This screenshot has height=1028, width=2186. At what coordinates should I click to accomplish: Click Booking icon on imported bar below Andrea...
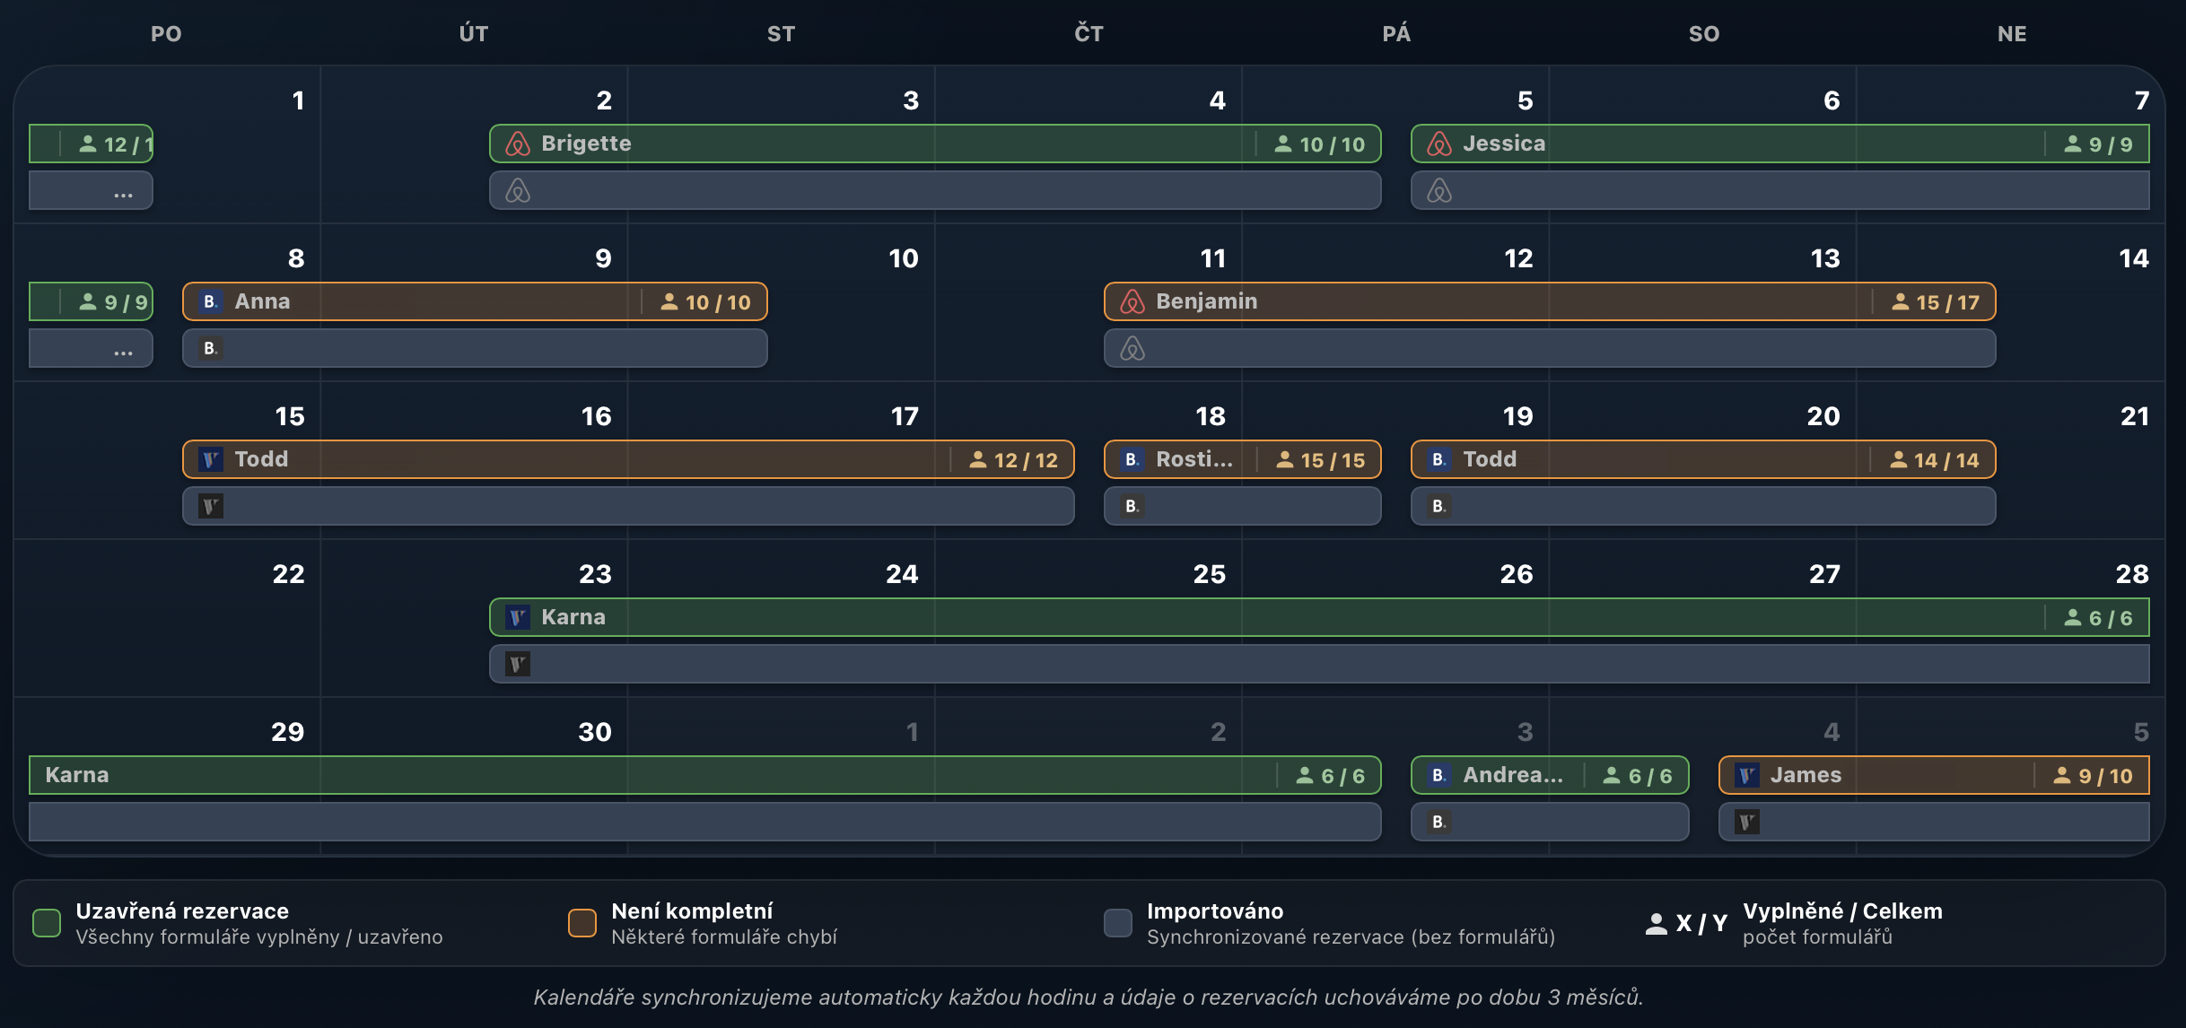1438,822
